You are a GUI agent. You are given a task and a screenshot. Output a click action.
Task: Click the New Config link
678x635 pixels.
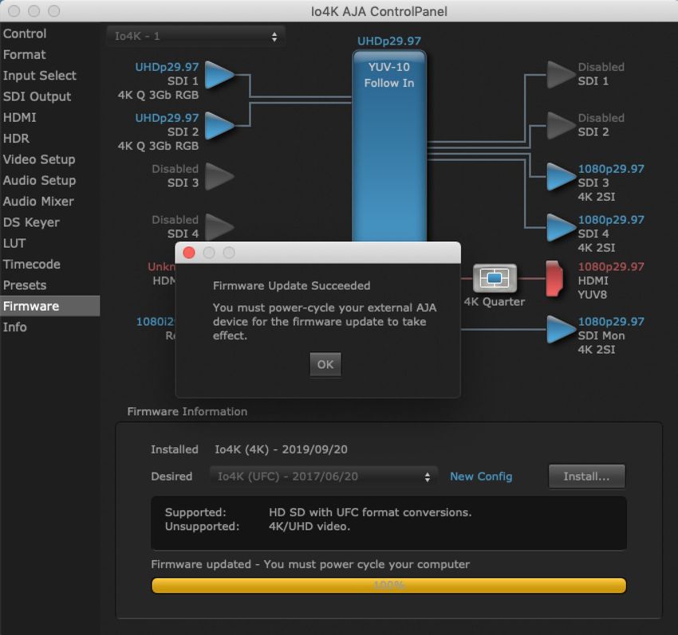[x=481, y=476]
